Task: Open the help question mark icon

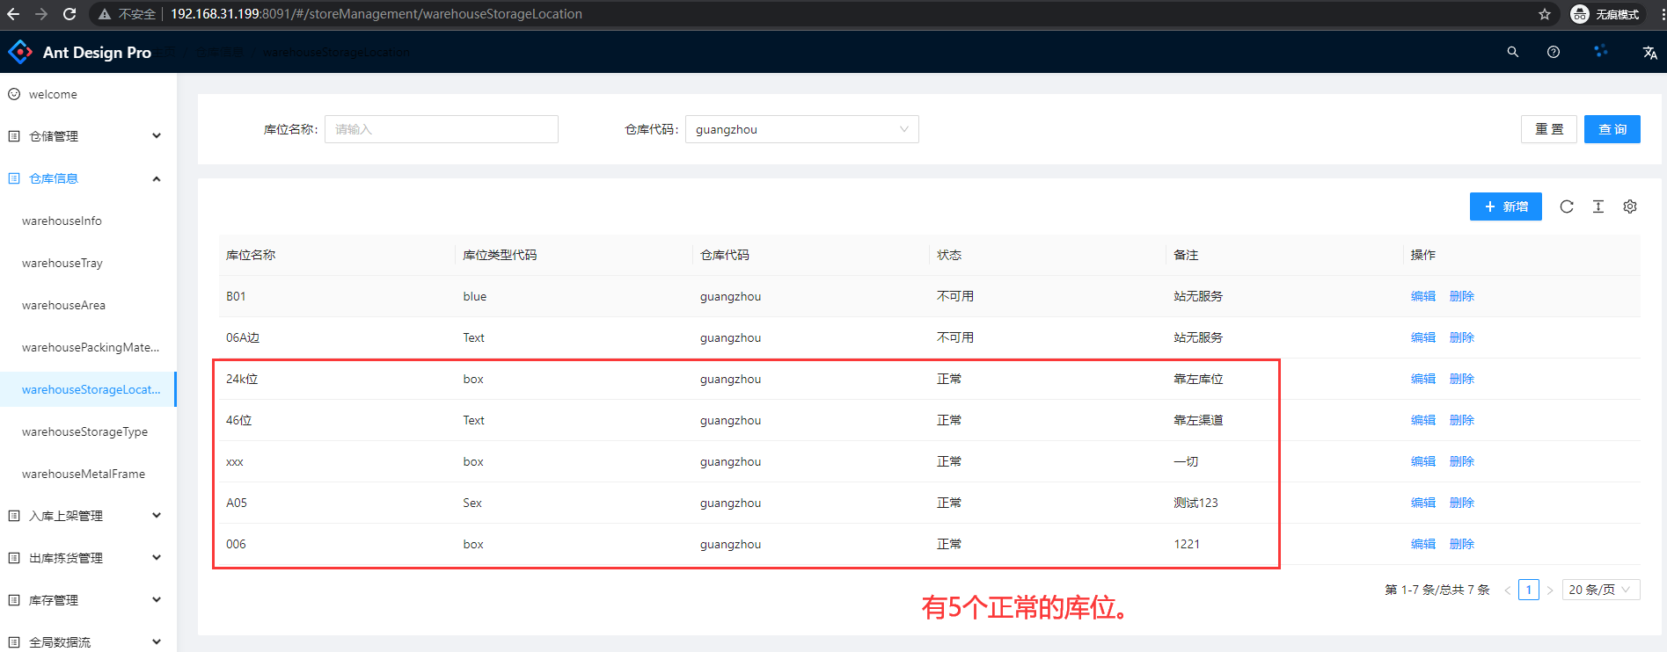Action: click(1554, 52)
